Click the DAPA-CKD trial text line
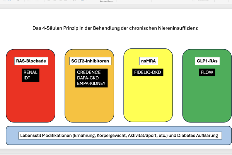 pos(89,78)
